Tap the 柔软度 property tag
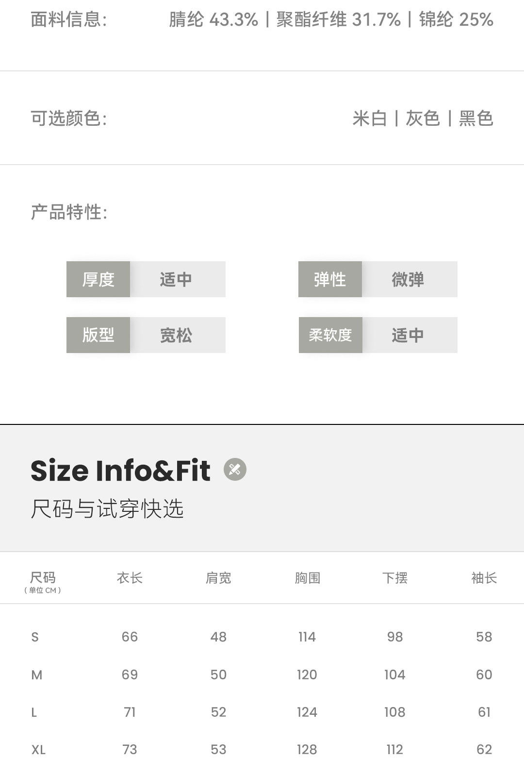Image resolution: width=524 pixels, height=776 pixels. pyautogui.click(x=330, y=335)
